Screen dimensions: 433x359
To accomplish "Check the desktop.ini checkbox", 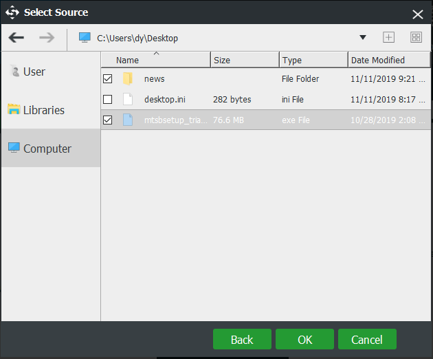I will click(x=108, y=100).
